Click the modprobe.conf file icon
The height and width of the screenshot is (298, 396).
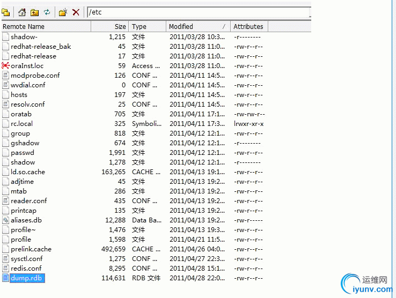(5, 76)
